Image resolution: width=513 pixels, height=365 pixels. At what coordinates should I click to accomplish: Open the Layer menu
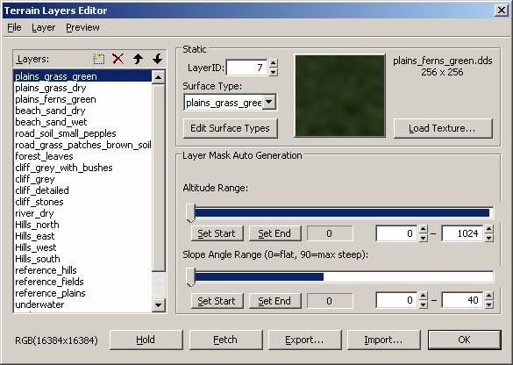pos(43,27)
